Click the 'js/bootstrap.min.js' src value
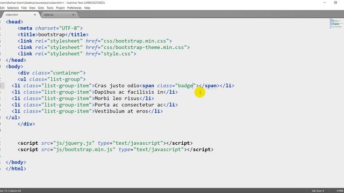The height and width of the screenshot is (193, 344). [x=84, y=150]
